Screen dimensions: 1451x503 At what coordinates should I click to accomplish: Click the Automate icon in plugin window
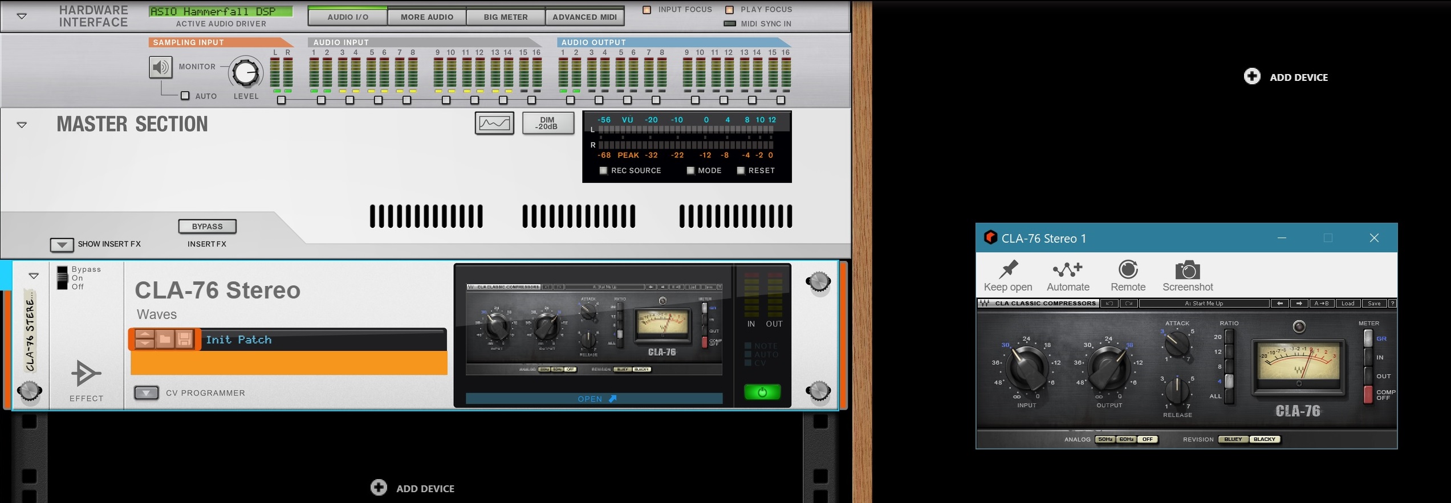tap(1068, 269)
